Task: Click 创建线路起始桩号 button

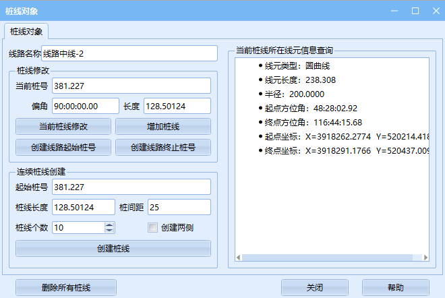Action: pos(65,147)
